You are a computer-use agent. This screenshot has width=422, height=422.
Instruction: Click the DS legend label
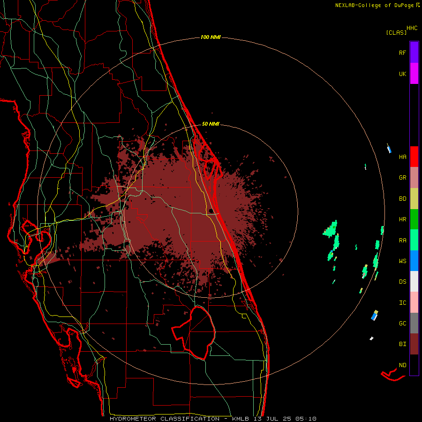(x=402, y=282)
